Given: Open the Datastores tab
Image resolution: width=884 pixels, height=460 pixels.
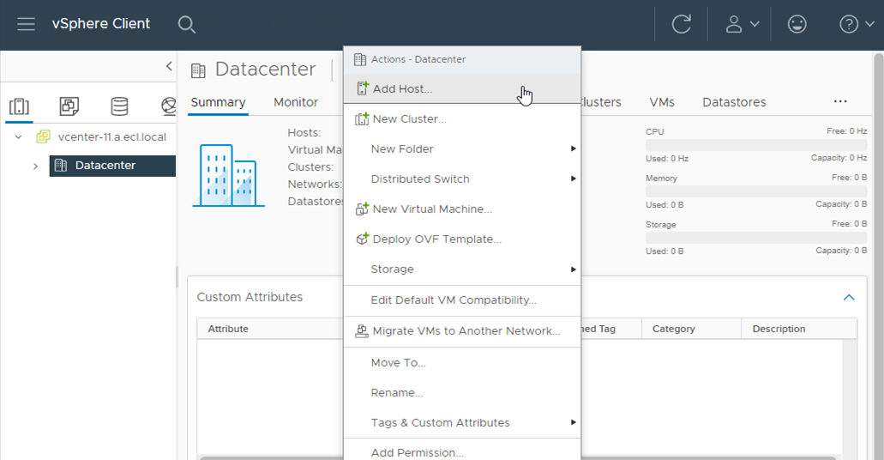Looking at the screenshot, I should coord(734,102).
